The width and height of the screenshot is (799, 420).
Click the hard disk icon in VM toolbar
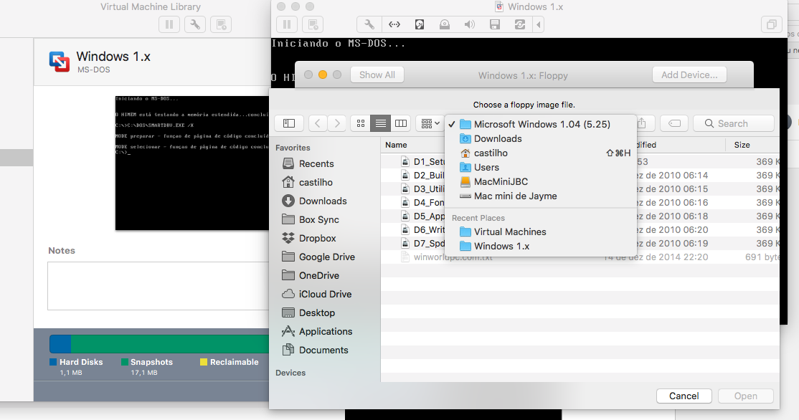pyautogui.click(x=420, y=24)
